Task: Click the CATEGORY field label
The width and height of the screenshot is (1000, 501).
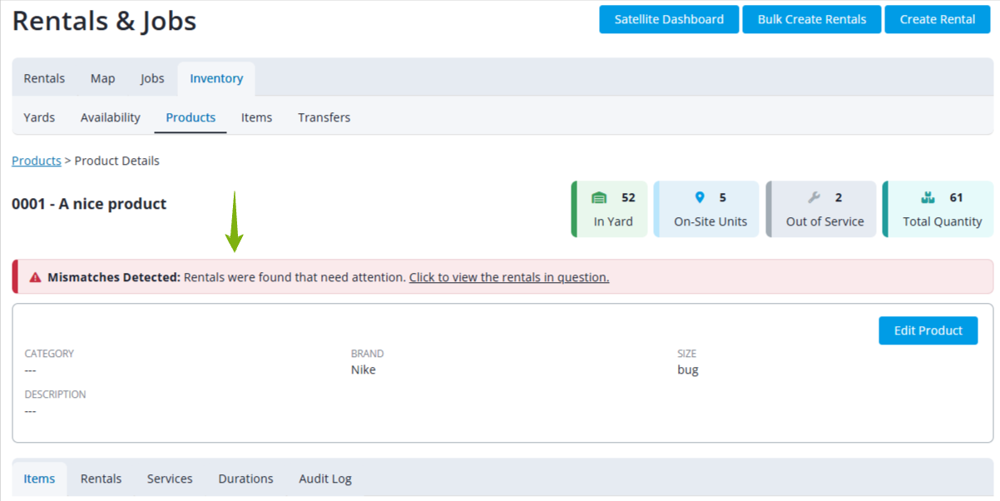Action: tap(49, 354)
